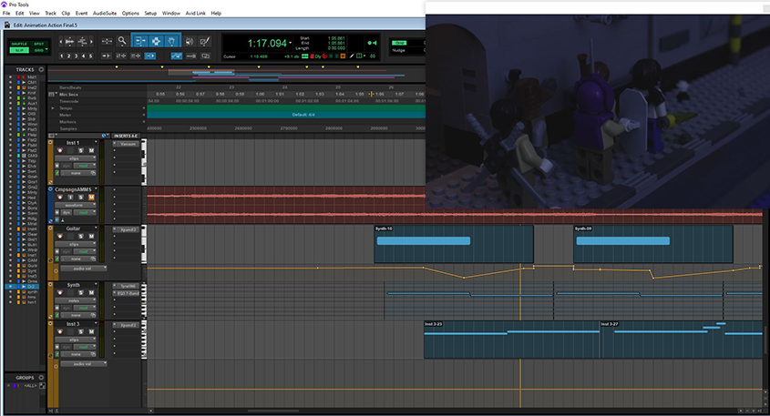Click the Selector tool icon

(x=155, y=41)
